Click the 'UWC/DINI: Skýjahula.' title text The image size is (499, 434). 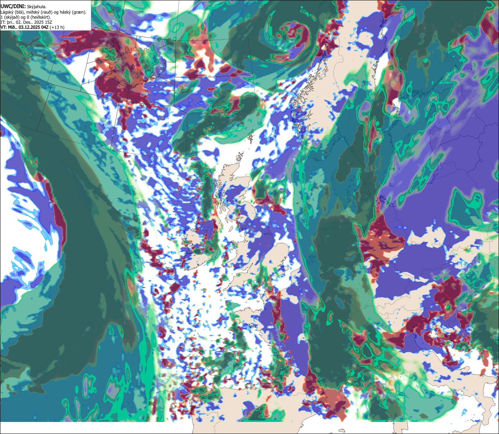[24, 7]
